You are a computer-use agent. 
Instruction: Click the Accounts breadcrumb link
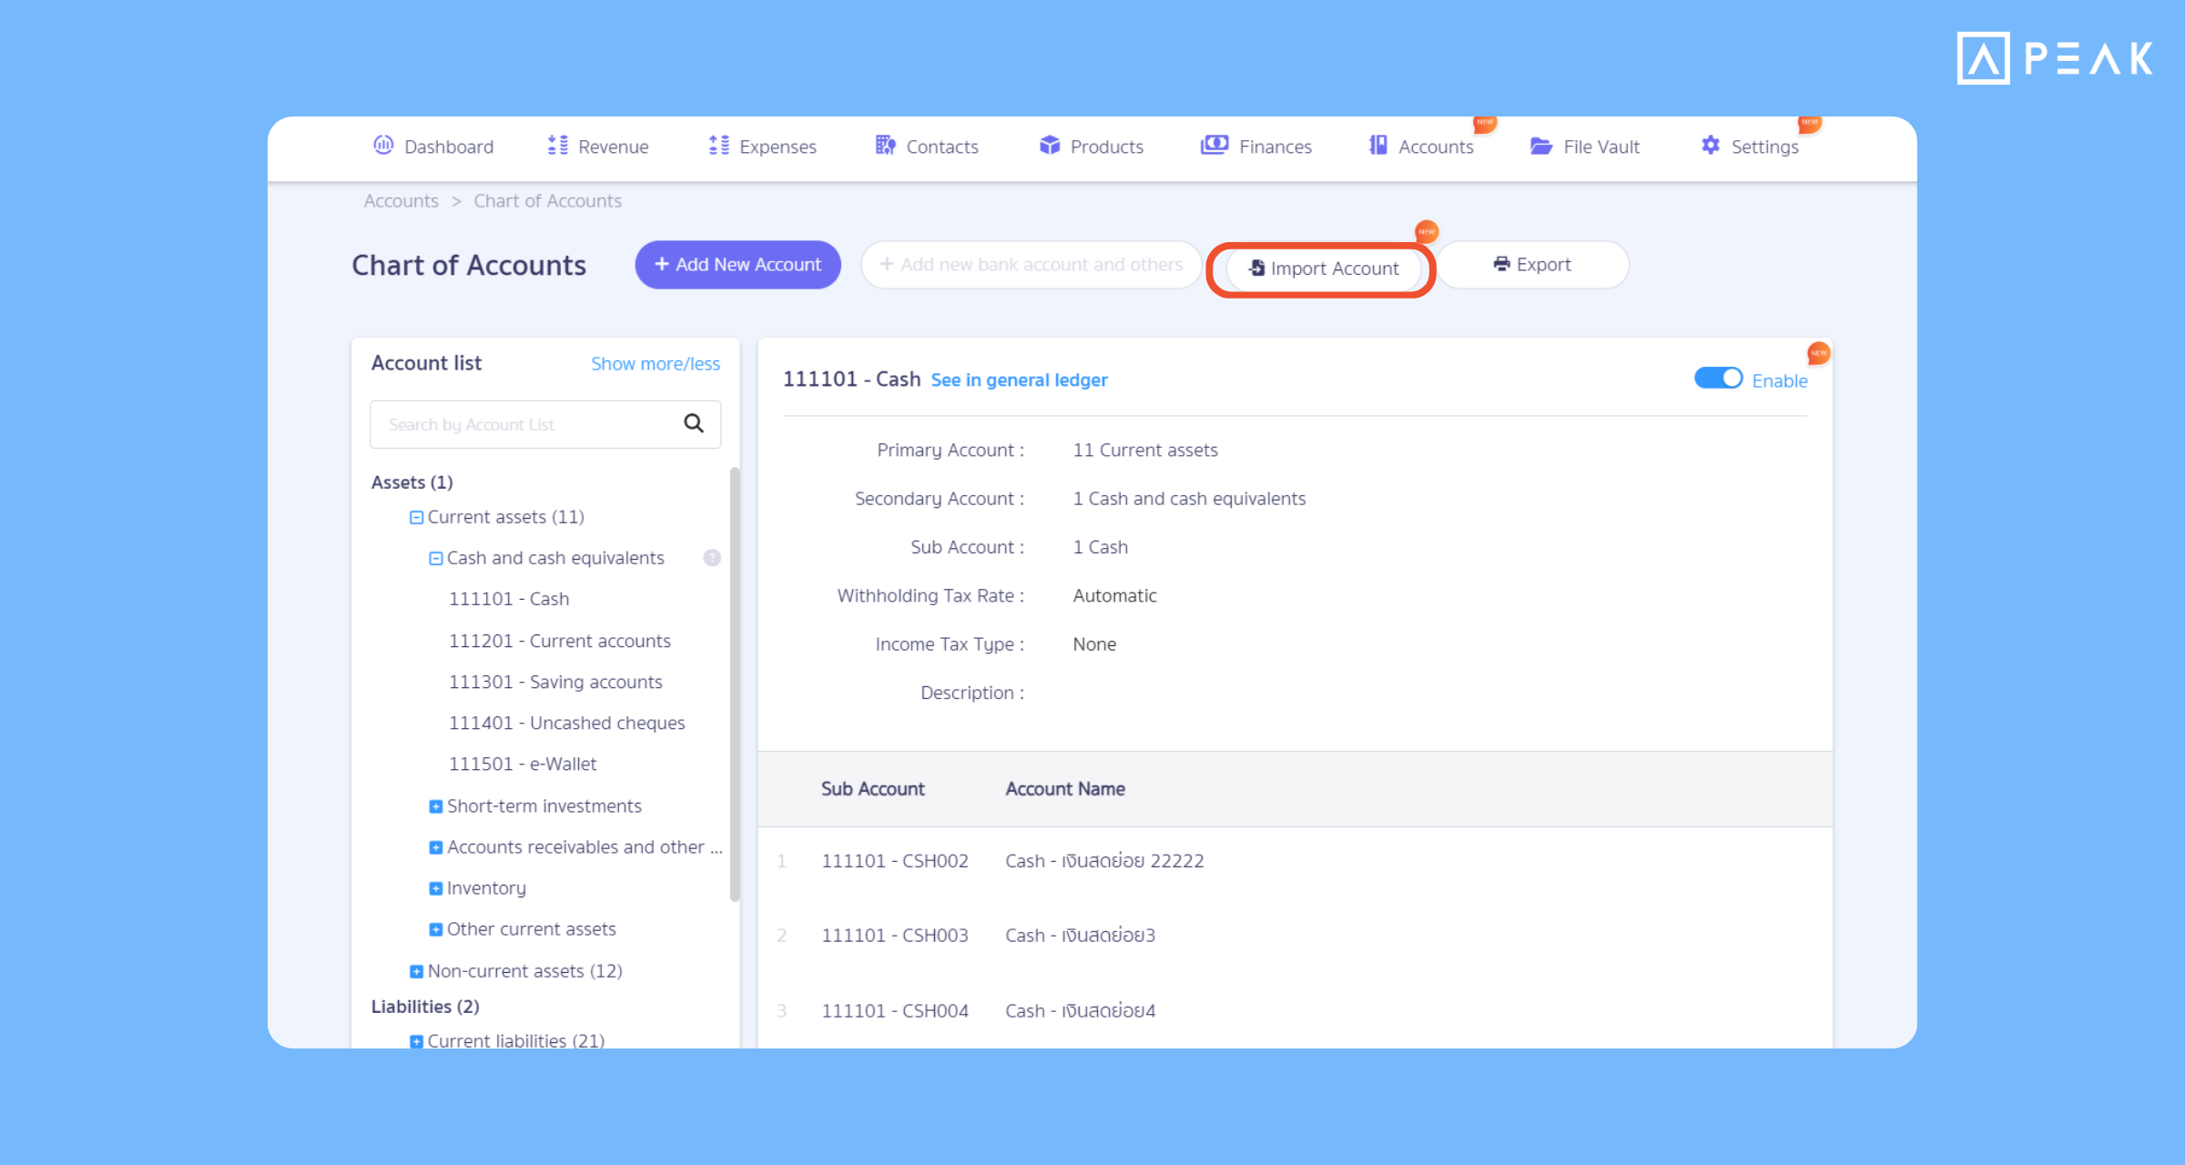click(x=401, y=201)
